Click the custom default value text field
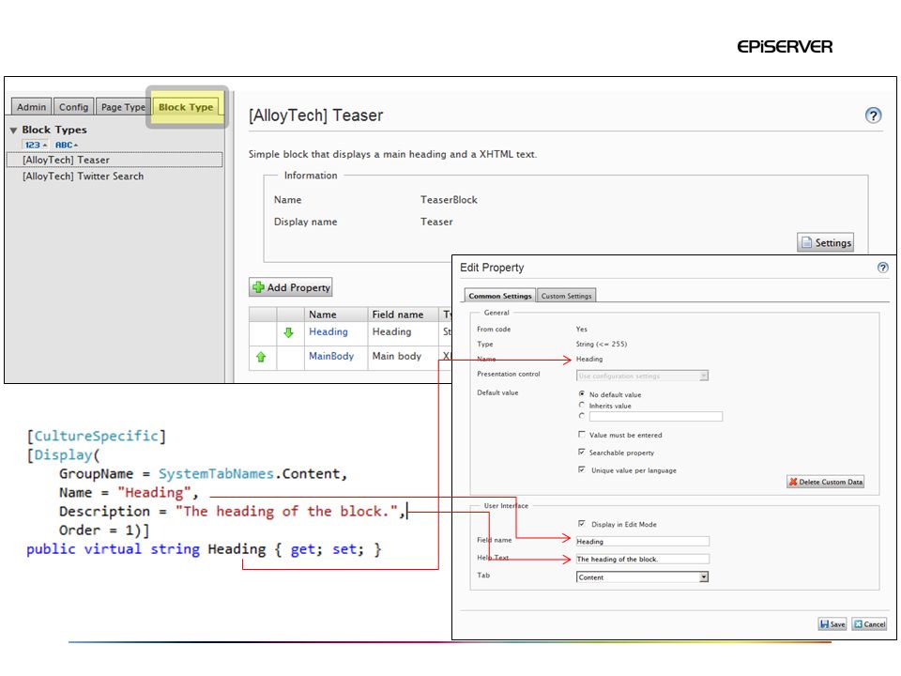The height and width of the screenshot is (676, 901). coord(656,416)
